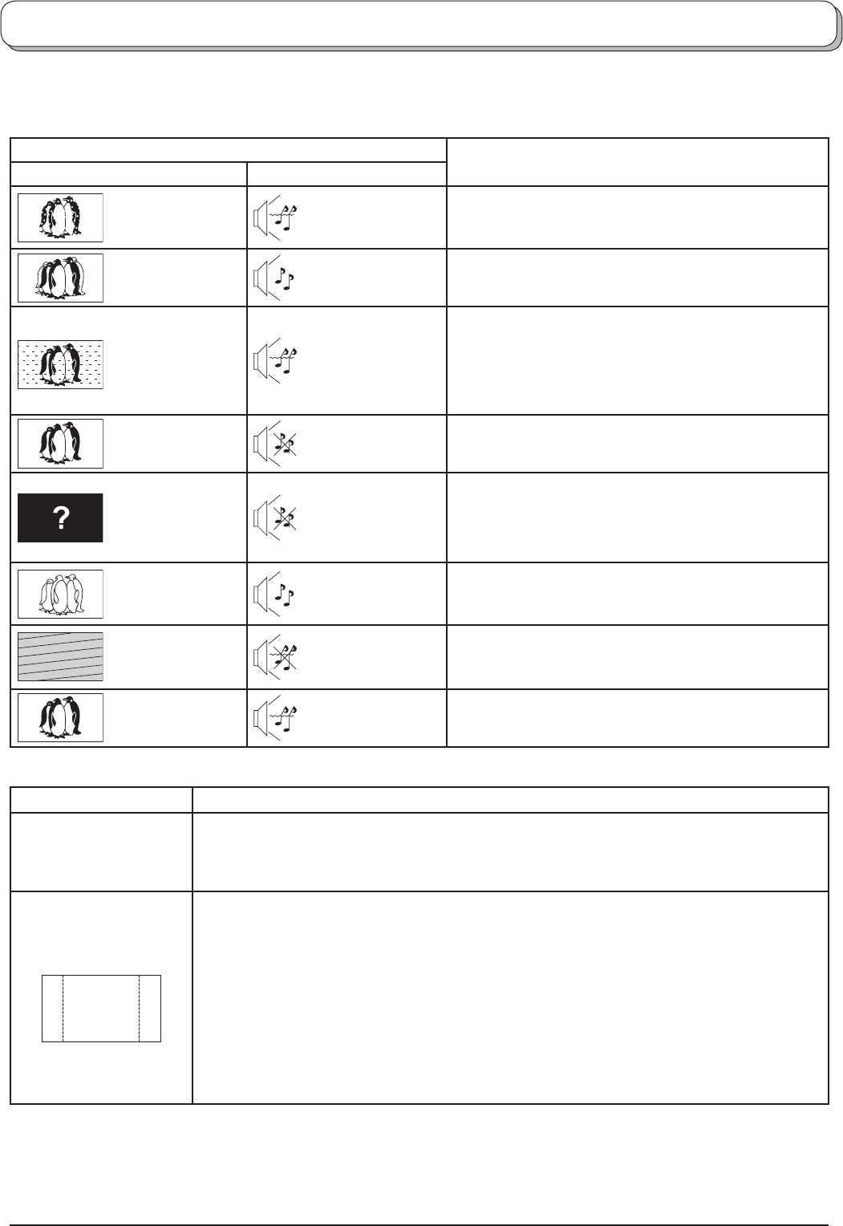Click the clear penguins picture beside the muted speaker
The image size is (843, 1226).
click(61, 443)
